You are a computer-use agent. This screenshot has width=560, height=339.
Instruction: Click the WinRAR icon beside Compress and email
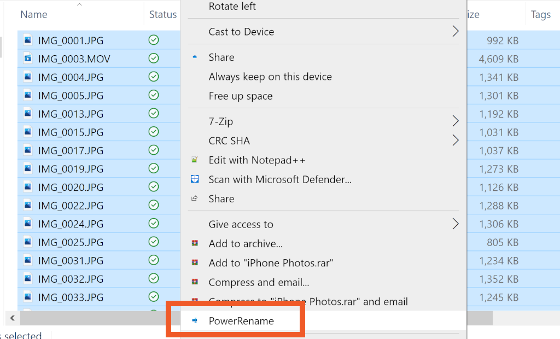194,283
